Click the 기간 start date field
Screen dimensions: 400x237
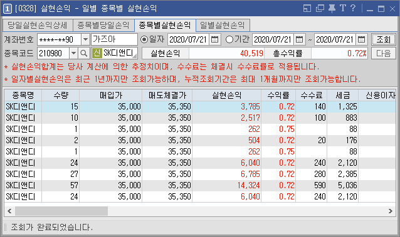coord(273,39)
